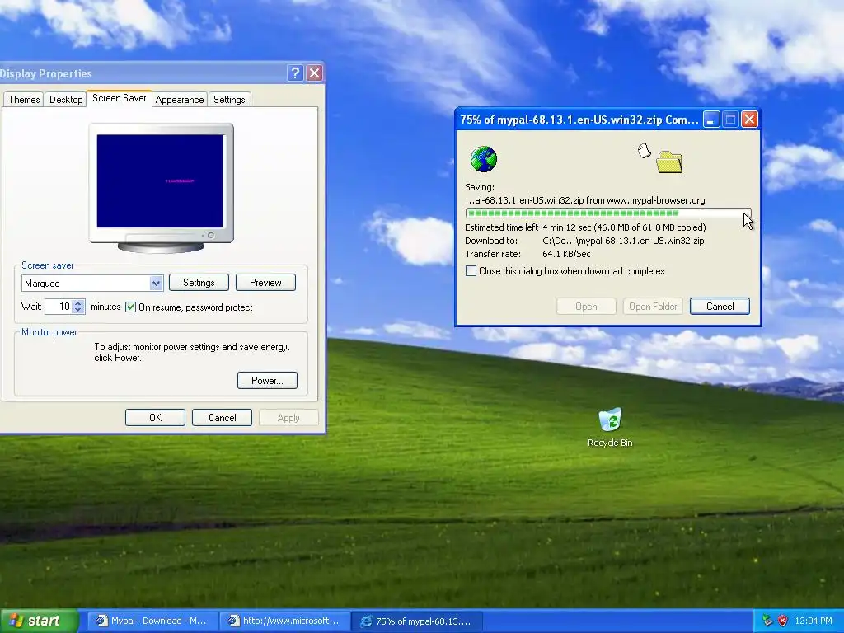The width and height of the screenshot is (844, 633).
Task: Cancel the Display Properties dialog
Action: [x=222, y=418]
